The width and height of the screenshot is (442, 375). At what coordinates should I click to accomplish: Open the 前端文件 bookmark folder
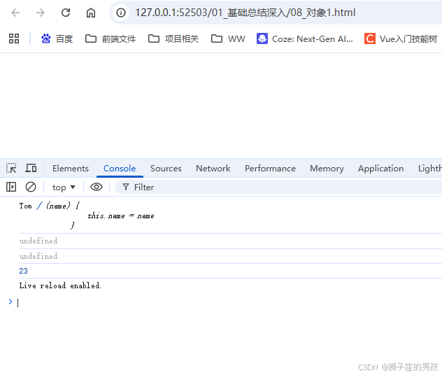110,38
